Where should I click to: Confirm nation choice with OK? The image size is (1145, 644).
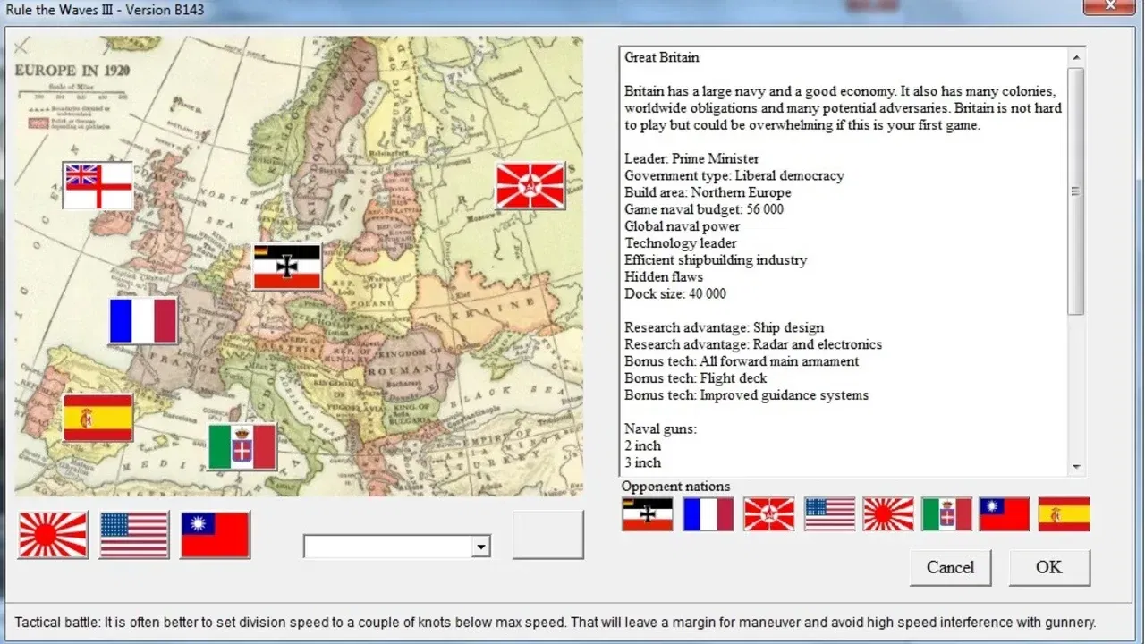coord(1048,567)
